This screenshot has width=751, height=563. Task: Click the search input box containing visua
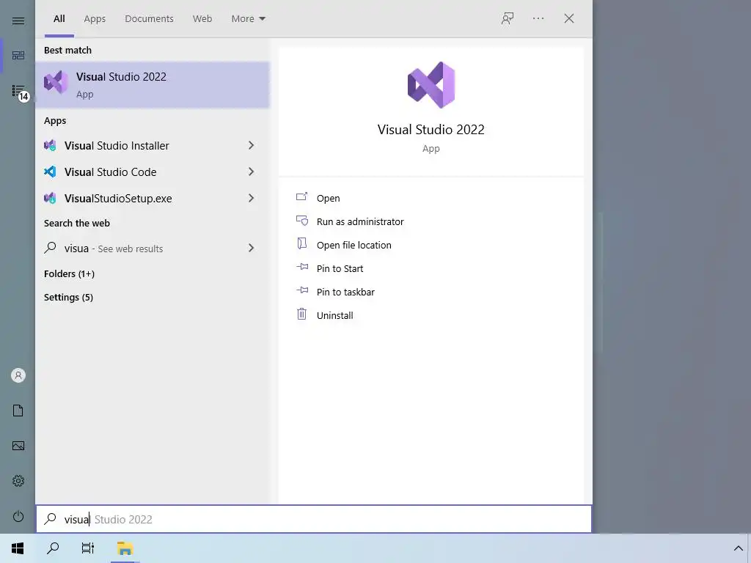314,519
